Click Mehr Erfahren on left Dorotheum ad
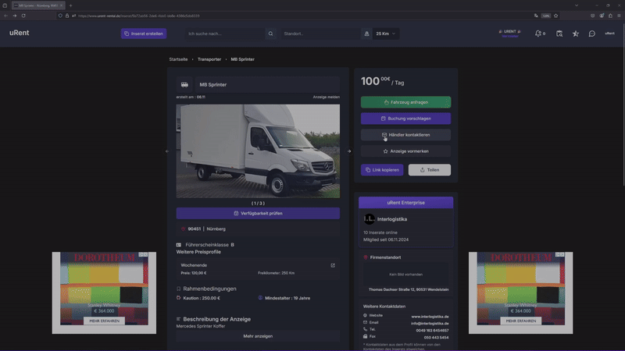 pos(104,321)
